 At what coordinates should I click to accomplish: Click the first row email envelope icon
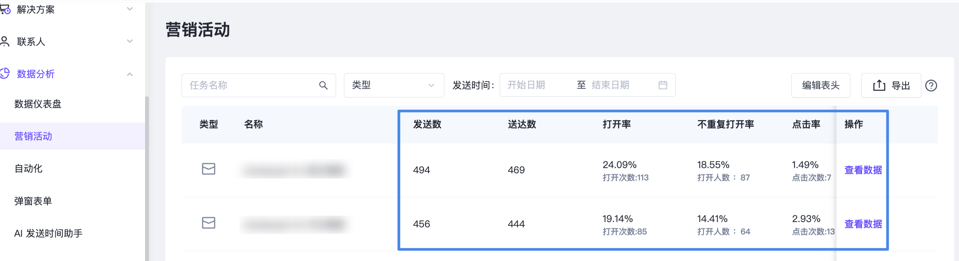coord(209,169)
